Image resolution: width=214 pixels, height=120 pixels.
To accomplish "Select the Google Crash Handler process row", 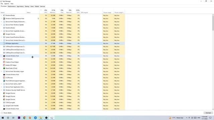I will [x=63, y=106].
